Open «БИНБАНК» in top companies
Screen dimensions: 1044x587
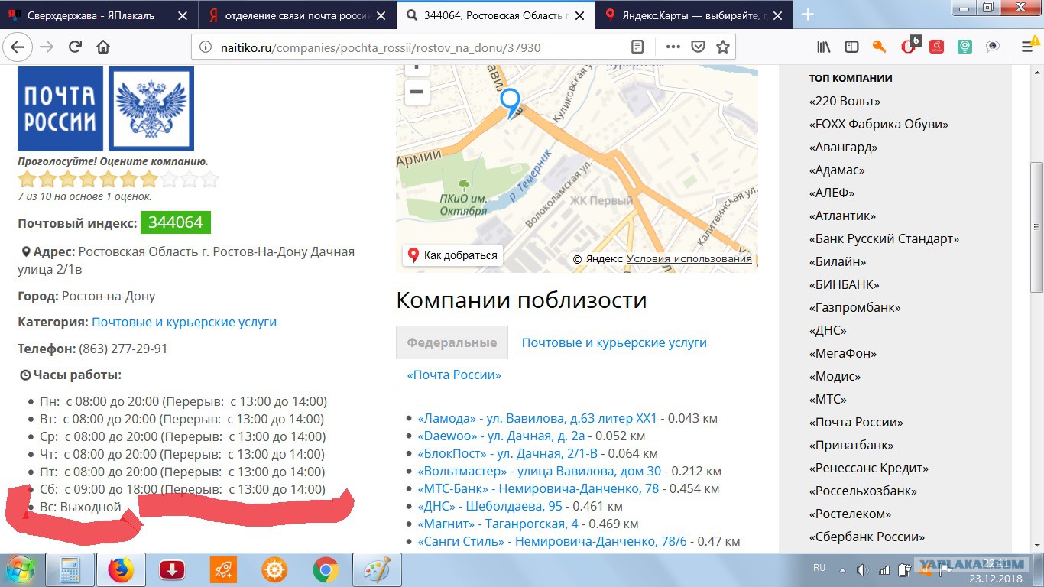pos(844,284)
